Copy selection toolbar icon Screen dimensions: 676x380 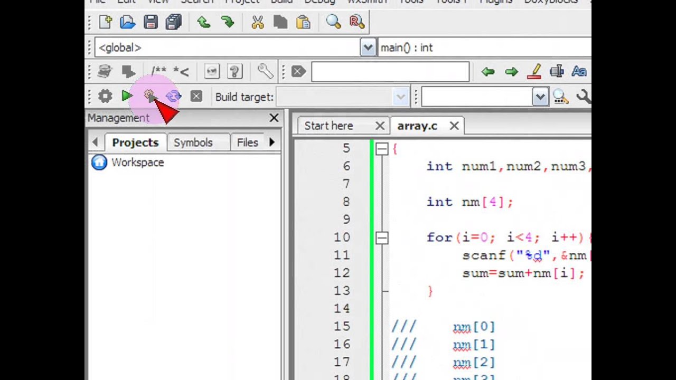pos(280,22)
